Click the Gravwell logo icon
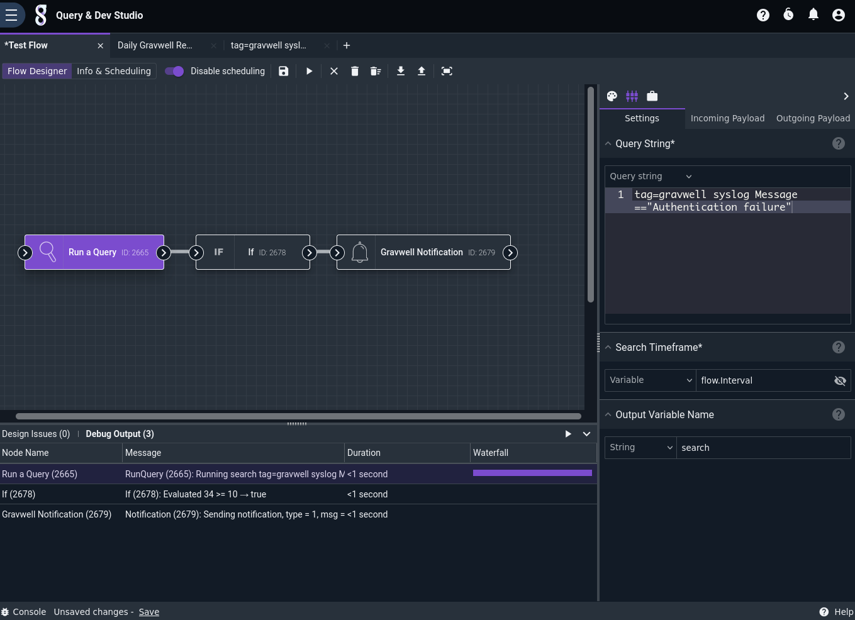Screen dimensions: 855x620 tap(41, 15)
